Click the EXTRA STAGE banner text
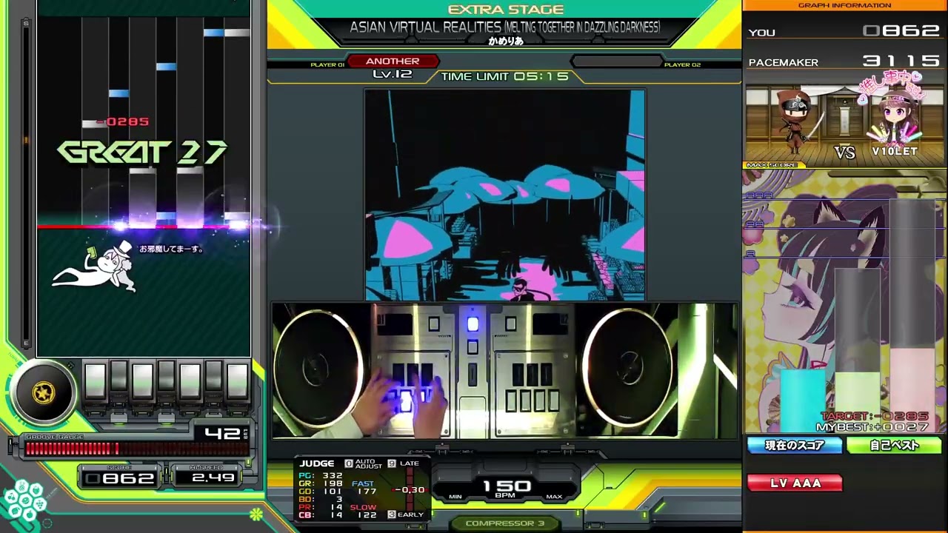The width and height of the screenshot is (948, 533). [506, 10]
